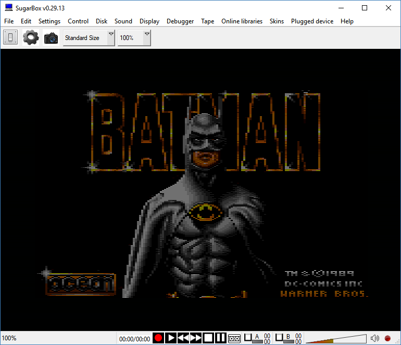Click the cassette tape icon

(x=234, y=338)
